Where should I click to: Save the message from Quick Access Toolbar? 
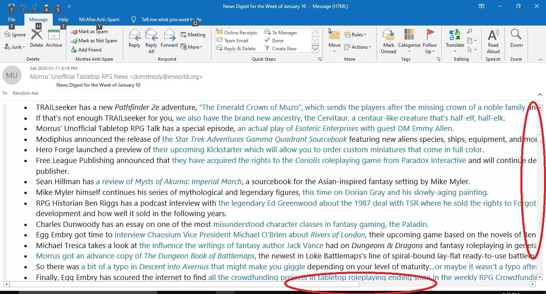pyautogui.click(x=12, y=6)
